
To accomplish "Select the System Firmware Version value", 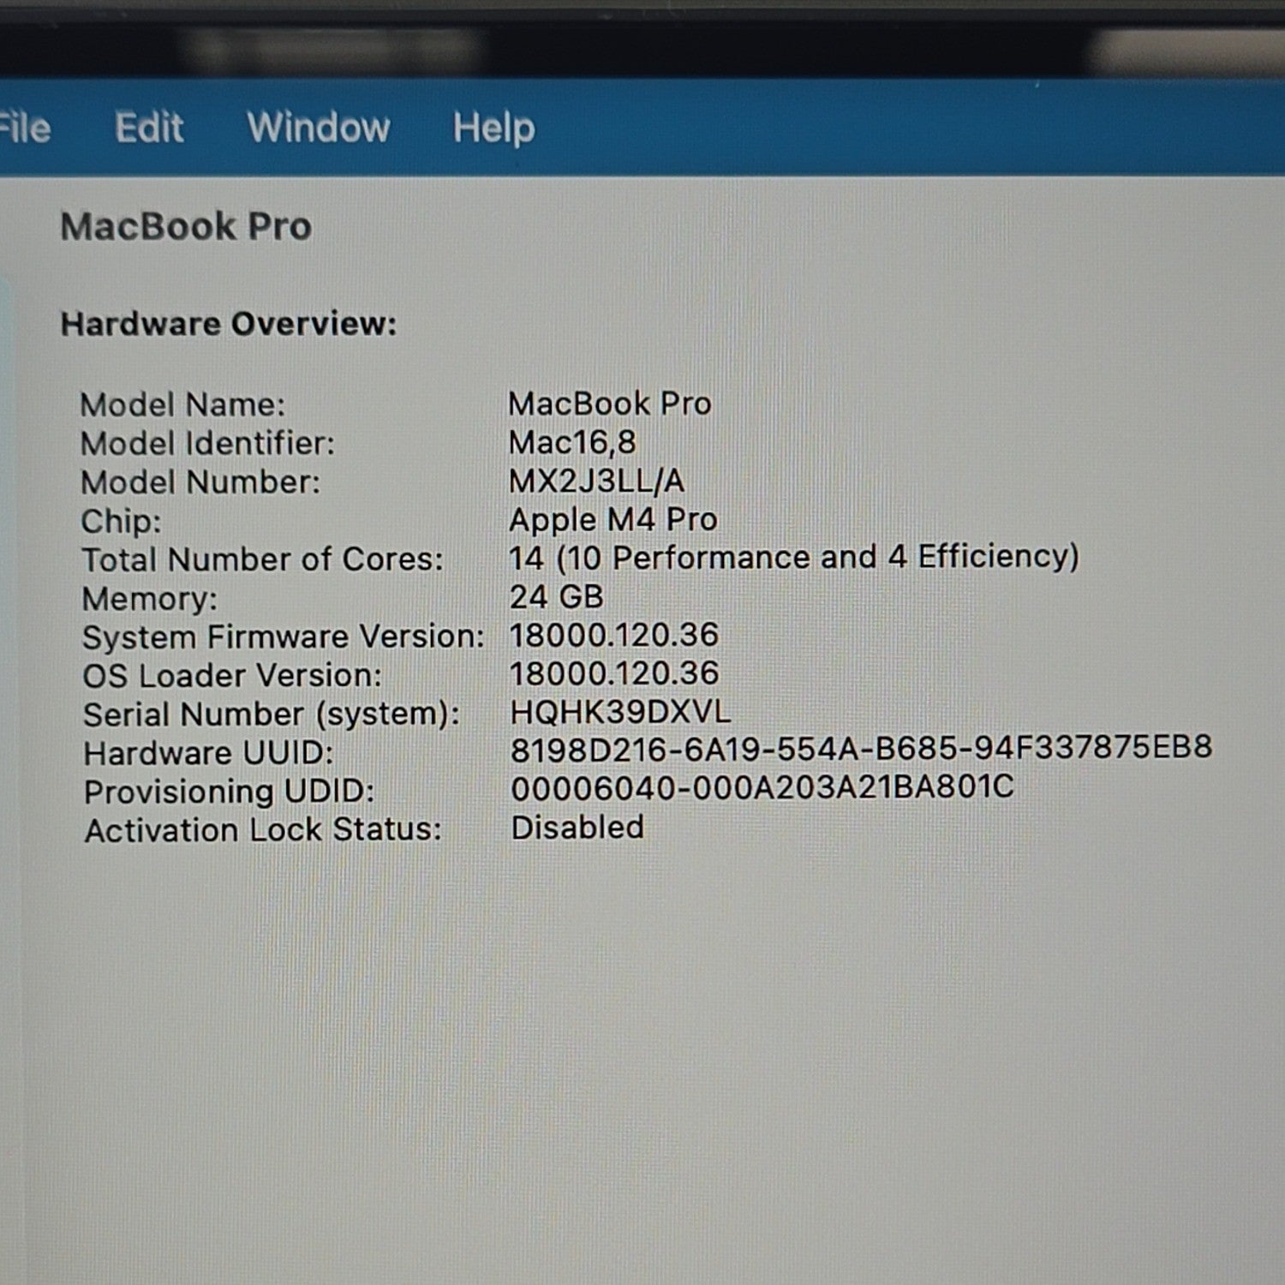I will (614, 635).
